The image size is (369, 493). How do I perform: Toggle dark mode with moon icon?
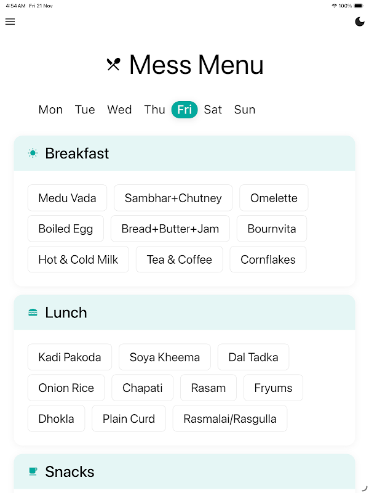click(x=360, y=22)
